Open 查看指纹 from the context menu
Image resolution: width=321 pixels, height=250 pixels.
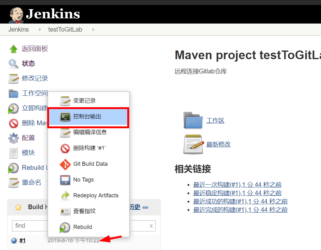pyautogui.click(x=89, y=211)
